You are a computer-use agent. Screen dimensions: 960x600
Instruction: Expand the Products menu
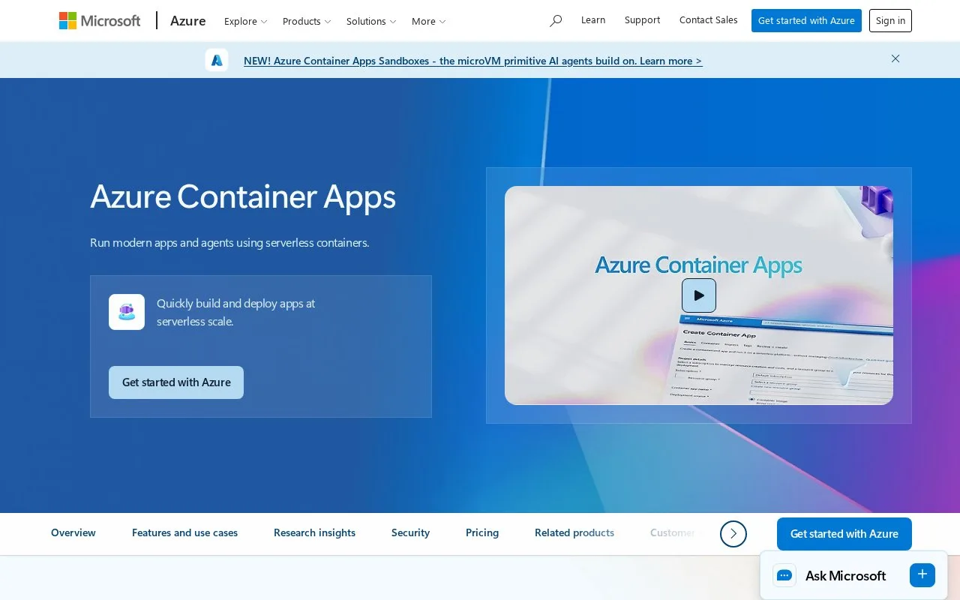coord(307,21)
